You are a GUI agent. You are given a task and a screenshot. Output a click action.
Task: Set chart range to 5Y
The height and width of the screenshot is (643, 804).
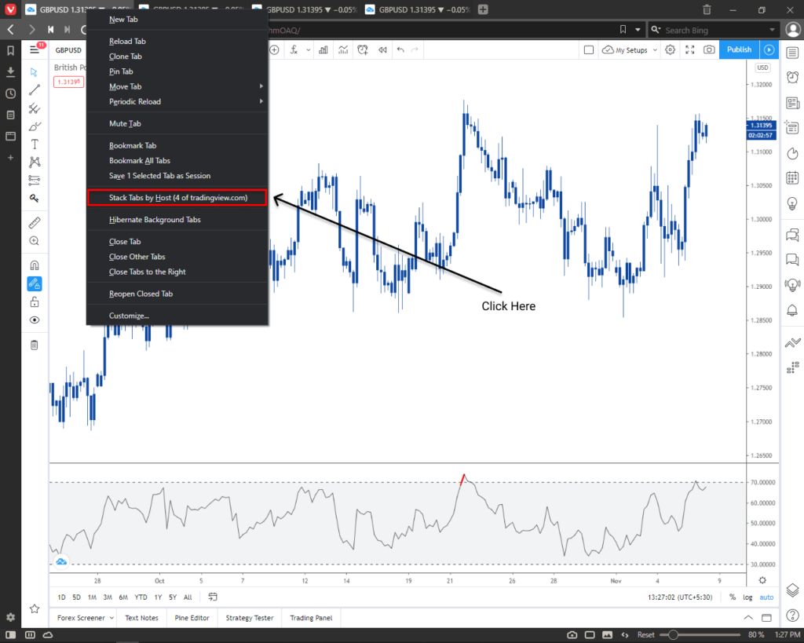coord(173,597)
